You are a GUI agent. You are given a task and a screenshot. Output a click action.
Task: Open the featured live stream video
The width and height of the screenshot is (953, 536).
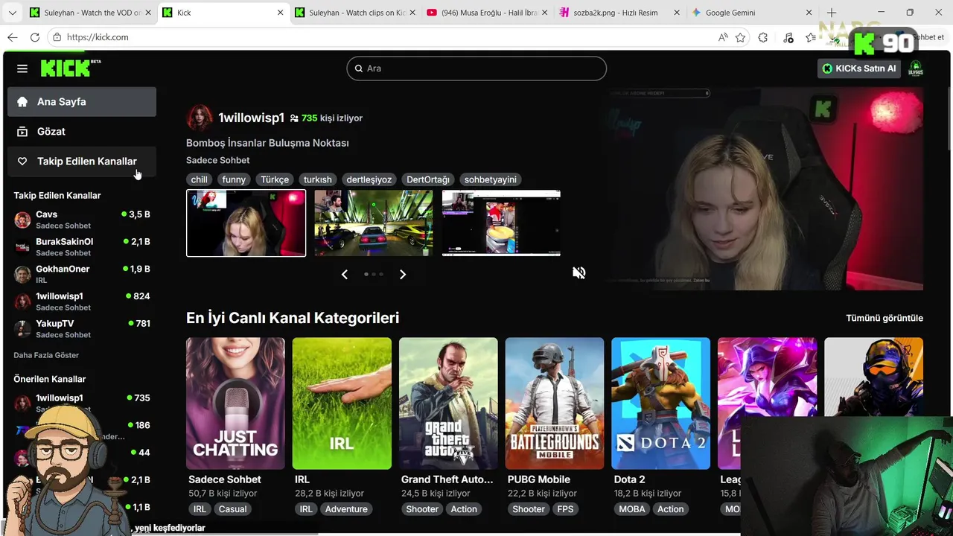point(764,188)
